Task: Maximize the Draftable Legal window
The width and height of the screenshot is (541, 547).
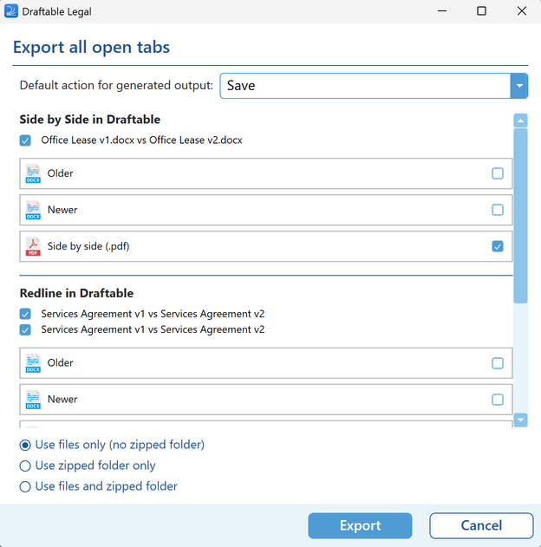Action: 481,11
